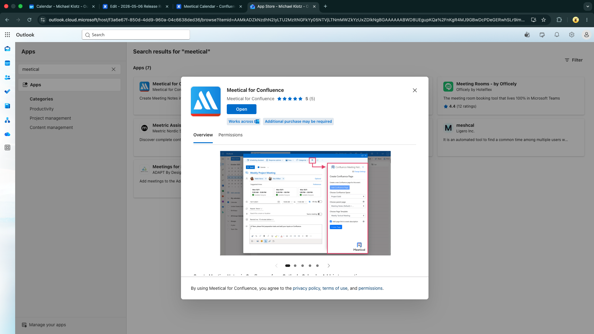Viewport: 594px width, 334px height.
Task: Open Teams meet now icon in header
Action: point(527,35)
